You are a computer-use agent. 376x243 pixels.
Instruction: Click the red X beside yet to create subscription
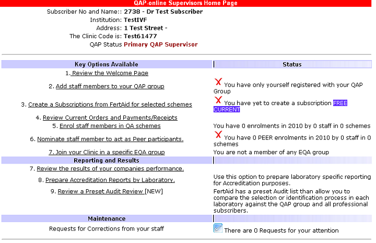[x=218, y=100]
